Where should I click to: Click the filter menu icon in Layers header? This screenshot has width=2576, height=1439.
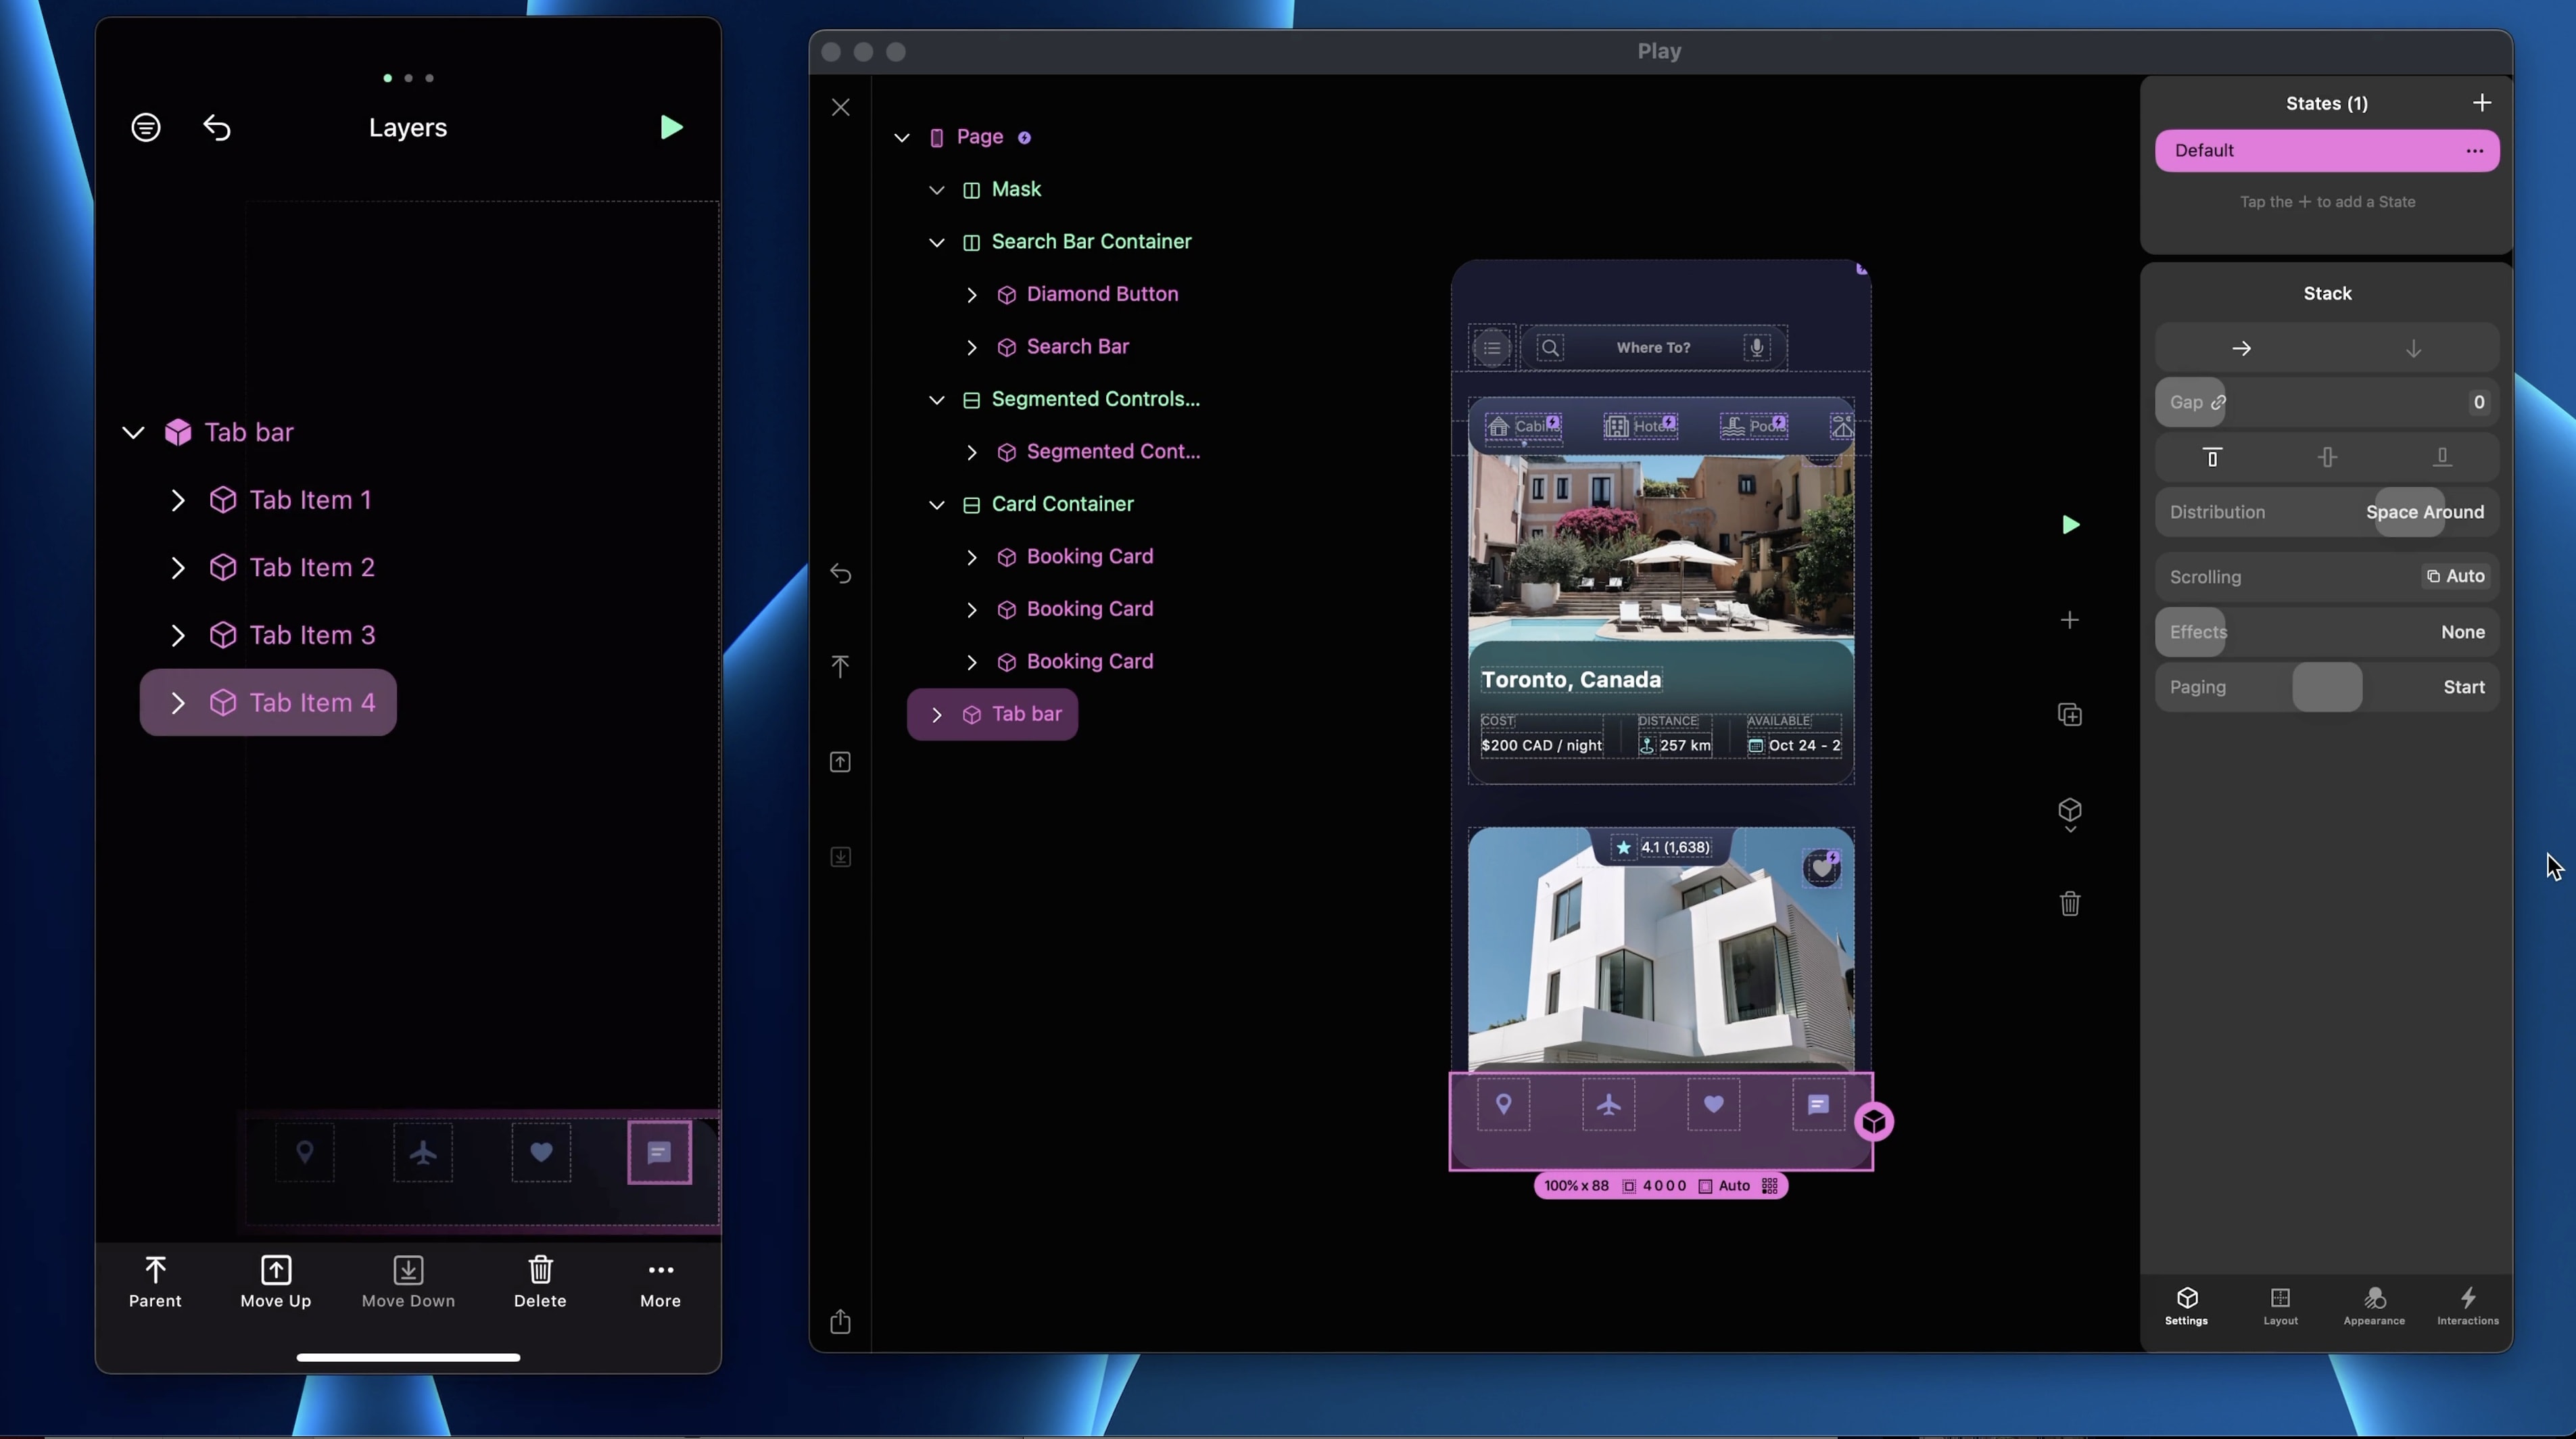click(x=146, y=128)
